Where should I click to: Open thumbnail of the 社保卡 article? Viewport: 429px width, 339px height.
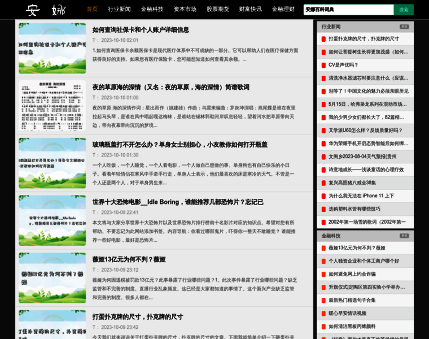click(52, 48)
